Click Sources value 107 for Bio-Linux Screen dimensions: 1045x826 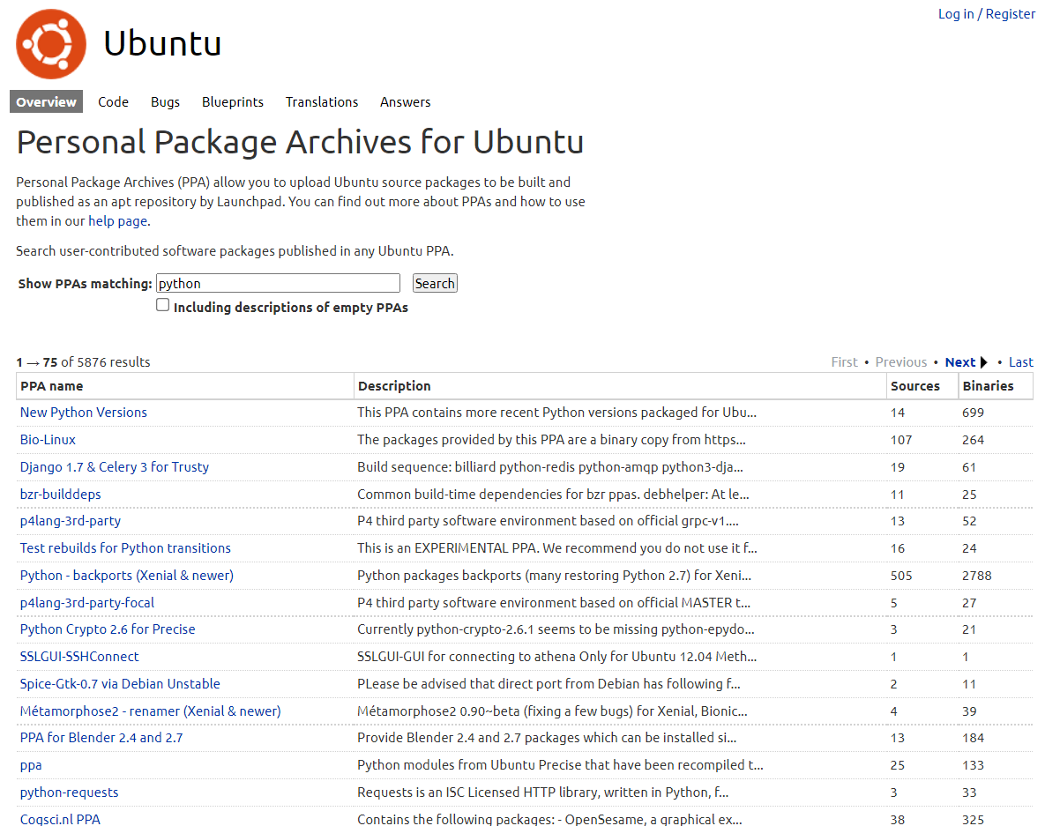click(x=901, y=440)
